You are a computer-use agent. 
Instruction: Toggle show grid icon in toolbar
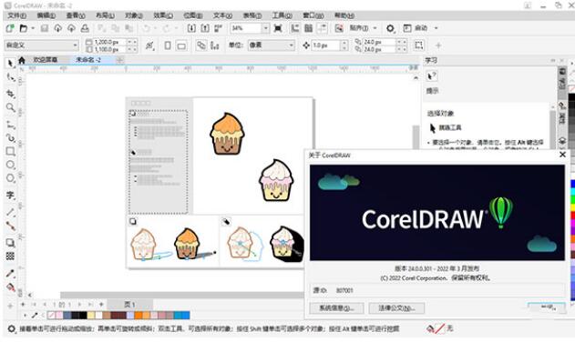(308, 28)
